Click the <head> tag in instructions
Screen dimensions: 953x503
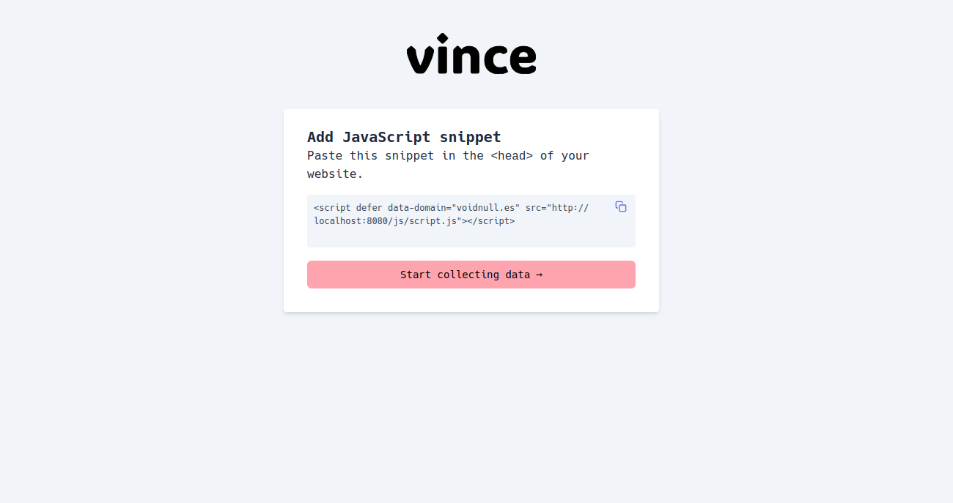[x=512, y=155]
